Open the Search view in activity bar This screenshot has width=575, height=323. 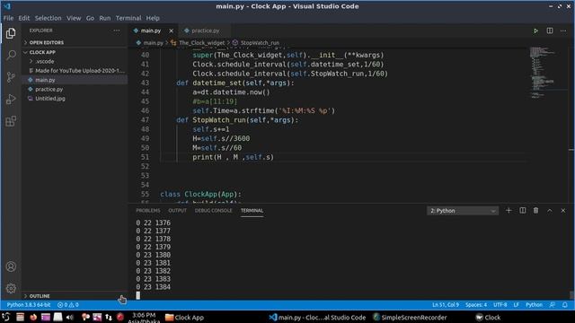point(11,56)
